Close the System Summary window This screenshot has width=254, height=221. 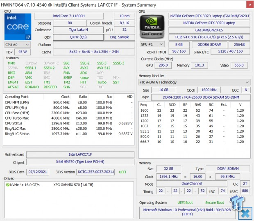click(x=250, y=5)
